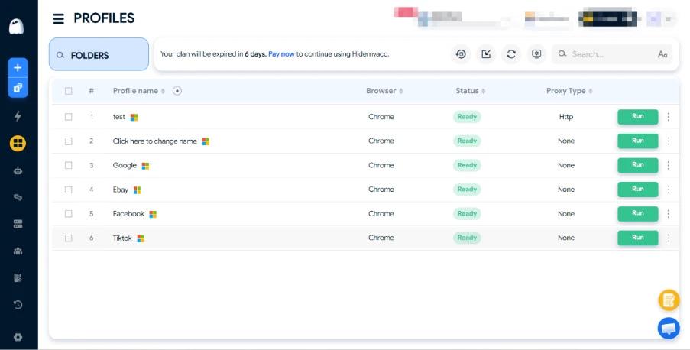Open three-dot menu for Tiktok profile

(669, 238)
